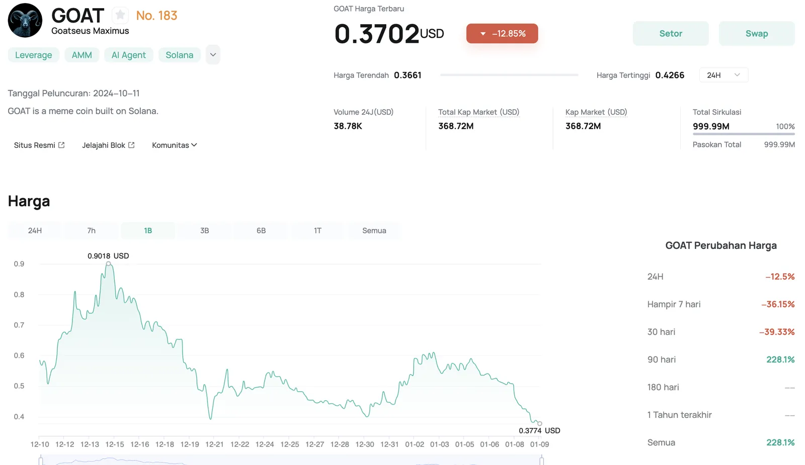
Task: Click the Pasokan Total value 999.99M
Action: 779,145
